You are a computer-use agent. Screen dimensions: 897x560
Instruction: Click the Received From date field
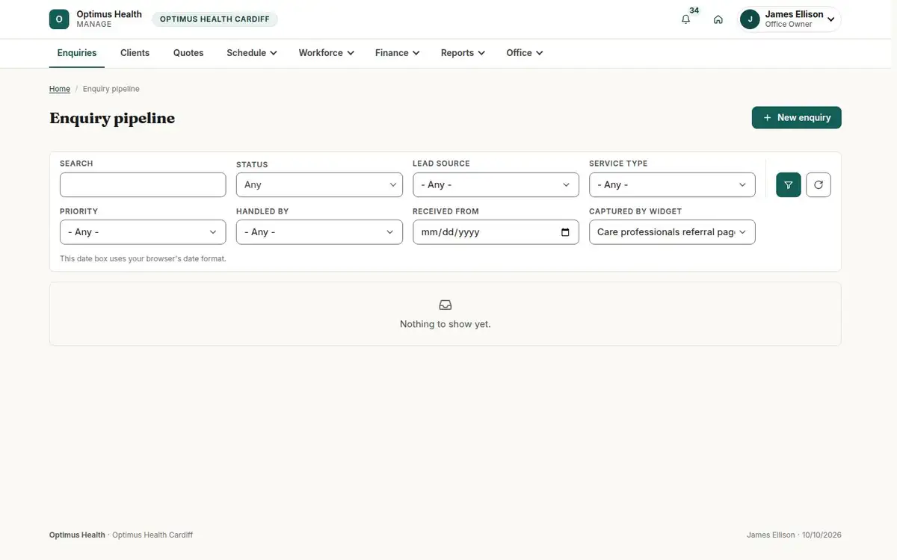(496, 232)
